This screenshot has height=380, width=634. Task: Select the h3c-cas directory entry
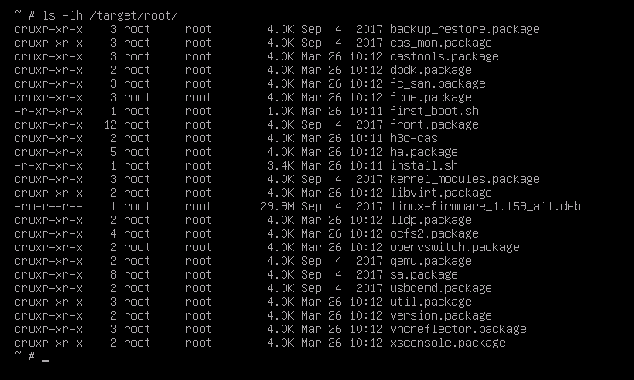point(414,139)
